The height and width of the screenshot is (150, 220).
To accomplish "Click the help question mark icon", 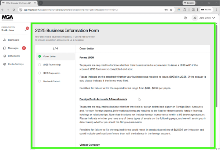I will [185, 18].
